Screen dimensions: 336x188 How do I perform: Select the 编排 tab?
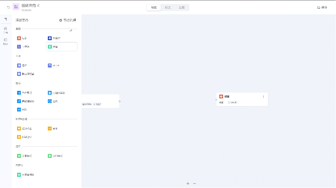[x=154, y=7]
